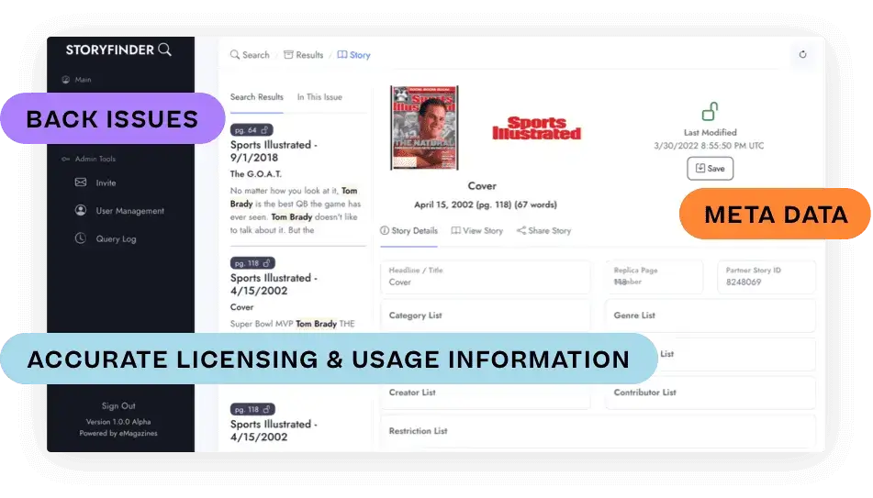The height and width of the screenshot is (498, 873).
Task: Open the Genre List dropdown
Action: [x=711, y=315]
